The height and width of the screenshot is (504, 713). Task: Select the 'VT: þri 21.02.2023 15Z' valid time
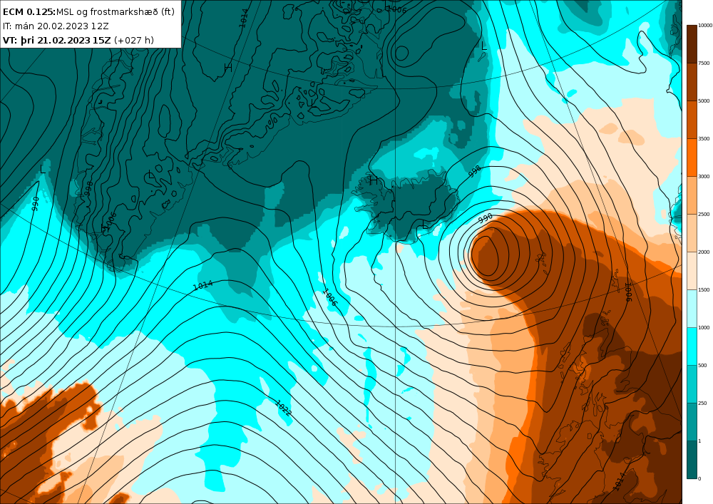click(56, 40)
